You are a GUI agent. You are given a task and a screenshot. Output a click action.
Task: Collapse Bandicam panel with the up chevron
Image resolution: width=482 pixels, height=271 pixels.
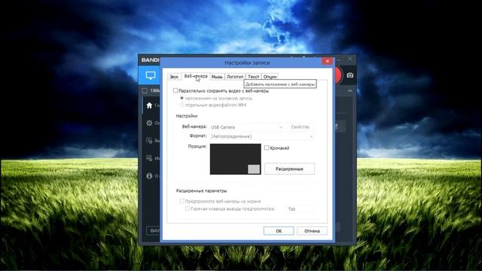[x=349, y=91]
